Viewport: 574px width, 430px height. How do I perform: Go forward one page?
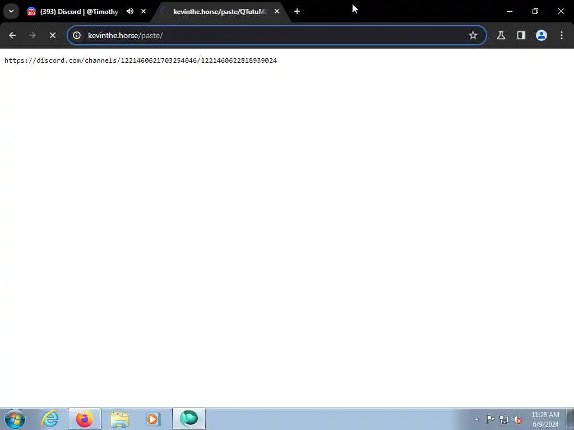(x=32, y=35)
